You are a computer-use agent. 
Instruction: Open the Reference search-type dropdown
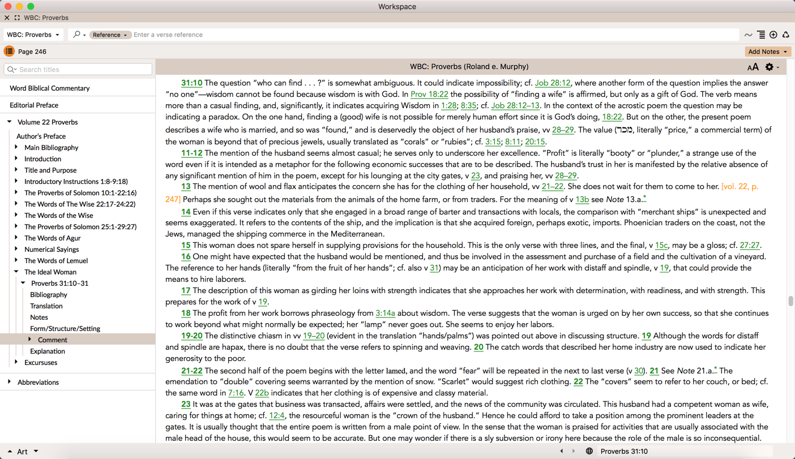[x=110, y=35]
